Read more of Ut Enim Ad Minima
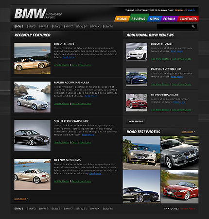The image size is (209, 219). click(x=95, y=173)
